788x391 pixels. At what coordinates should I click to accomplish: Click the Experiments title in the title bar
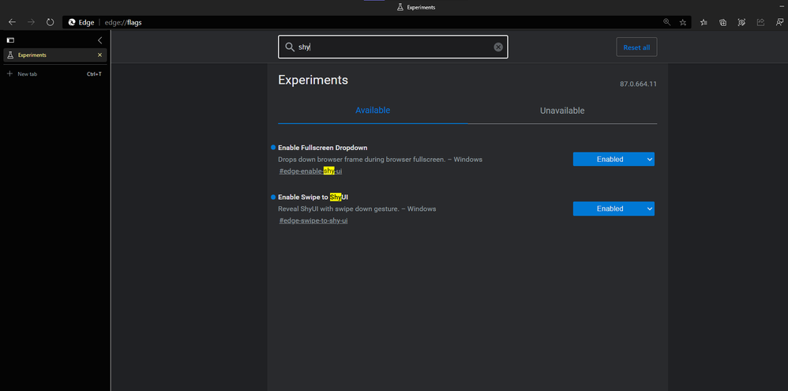421,8
